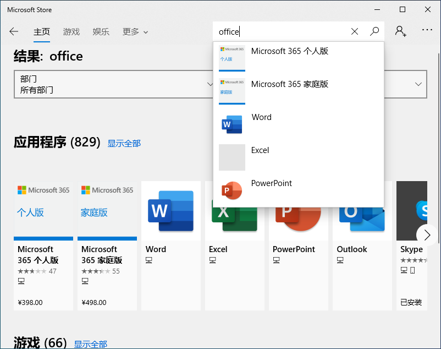Click 显示全部 next to 应用程序
The image size is (441, 349).
(x=124, y=143)
